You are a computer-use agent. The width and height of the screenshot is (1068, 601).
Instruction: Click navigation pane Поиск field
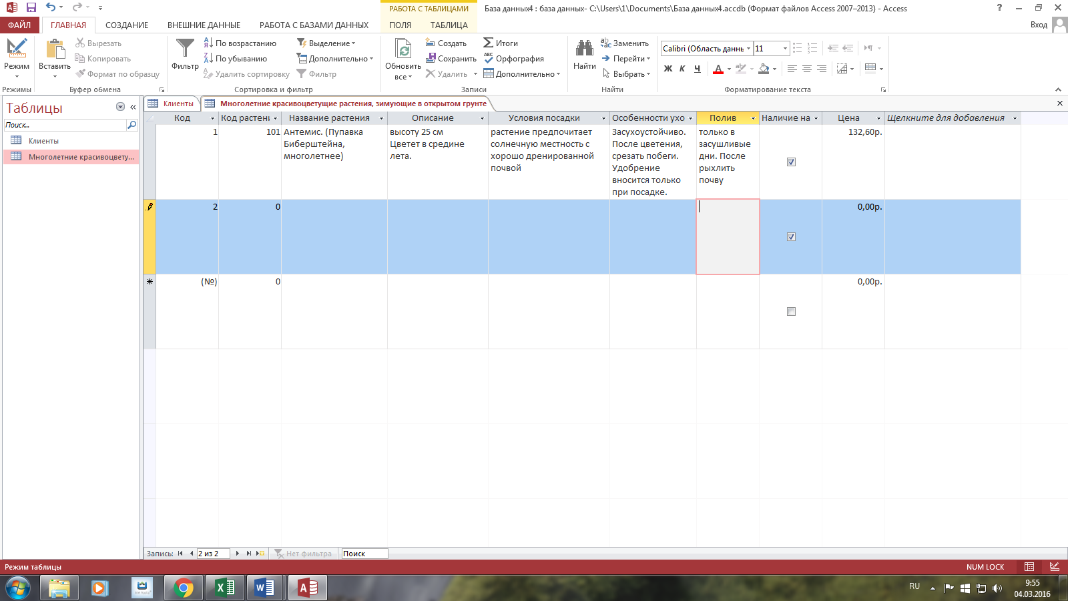tap(65, 125)
